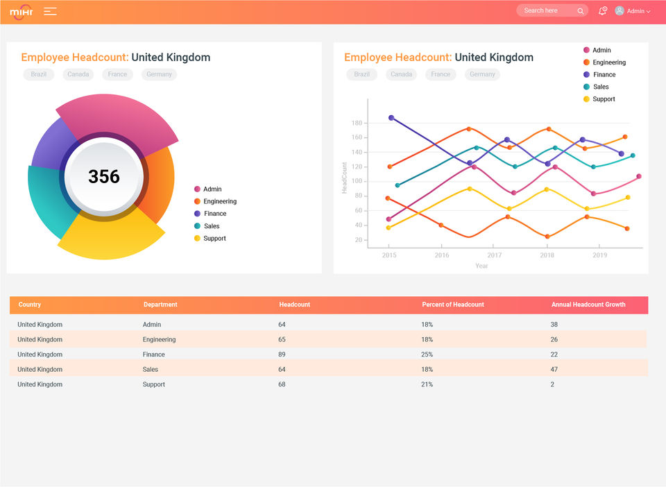666x487 pixels.
Task: Choose France chip above the line chart
Action: [x=441, y=74]
